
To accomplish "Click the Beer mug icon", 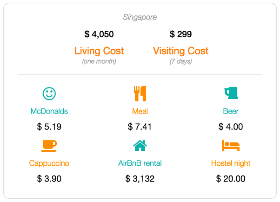I will [231, 93].
